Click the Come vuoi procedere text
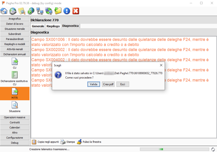217x152 pixels. click(x=79, y=78)
